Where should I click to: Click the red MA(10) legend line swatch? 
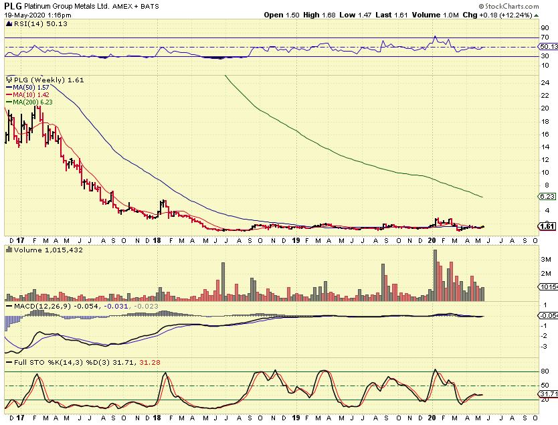click(x=9, y=95)
